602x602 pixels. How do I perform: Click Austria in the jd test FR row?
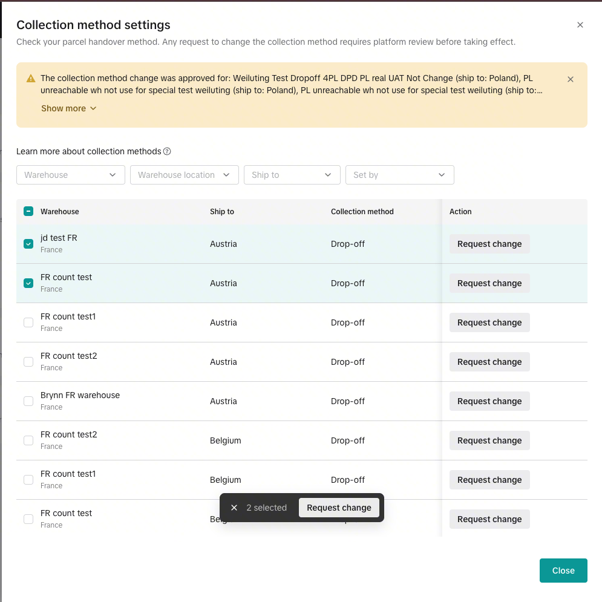click(223, 244)
